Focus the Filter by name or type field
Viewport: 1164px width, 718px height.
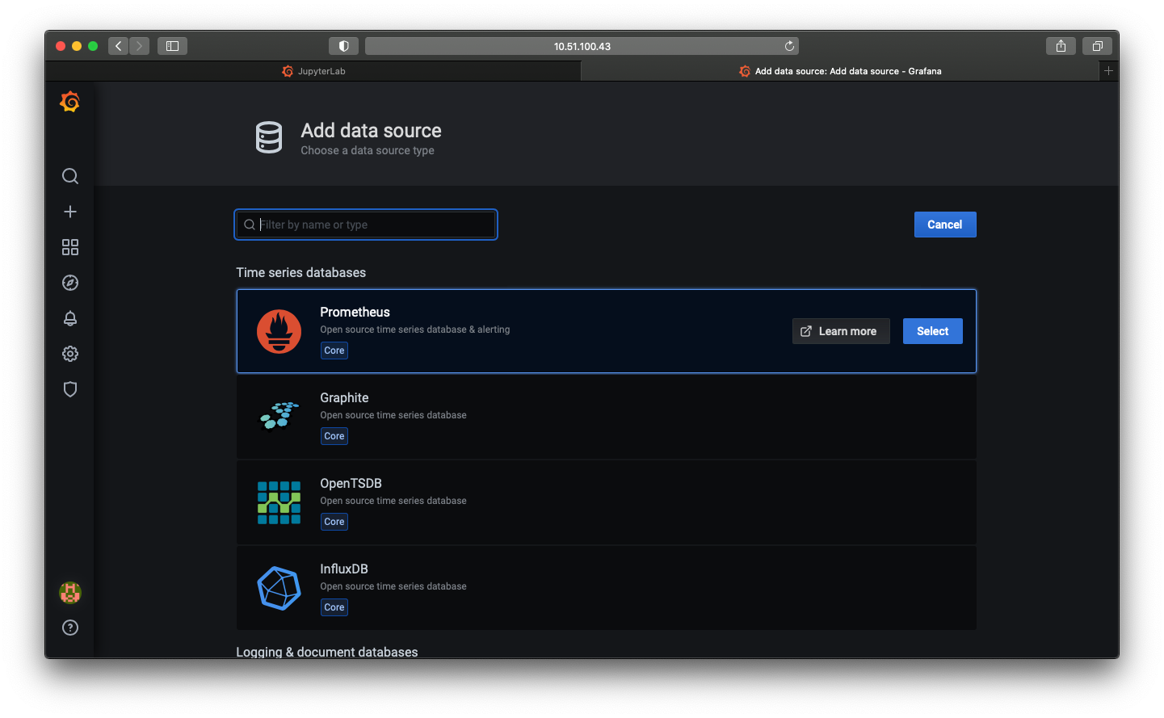click(366, 225)
